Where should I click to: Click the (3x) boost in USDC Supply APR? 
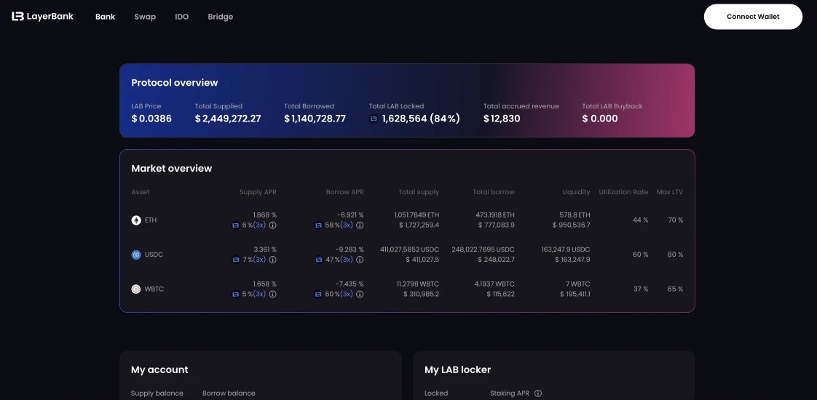(x=259, y=260)
